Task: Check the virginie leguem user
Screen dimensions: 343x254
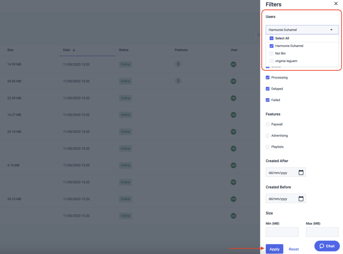Action: click(x=271, y=61)
